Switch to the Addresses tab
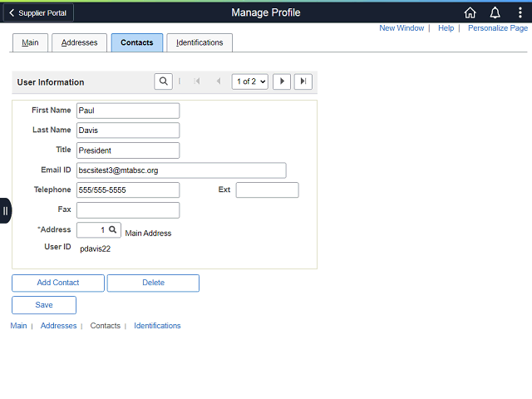The height and width of the screenshot is (399, 532). pos(80,42)
